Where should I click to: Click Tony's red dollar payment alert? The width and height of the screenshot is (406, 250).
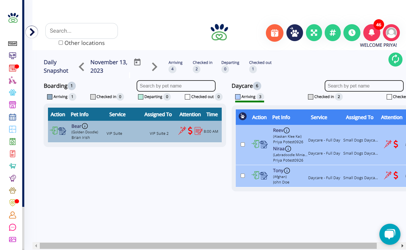click(x=396, y=175)
